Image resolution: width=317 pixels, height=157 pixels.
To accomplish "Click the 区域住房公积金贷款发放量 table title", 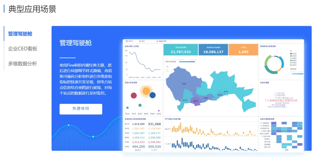I will pos(135,119).
